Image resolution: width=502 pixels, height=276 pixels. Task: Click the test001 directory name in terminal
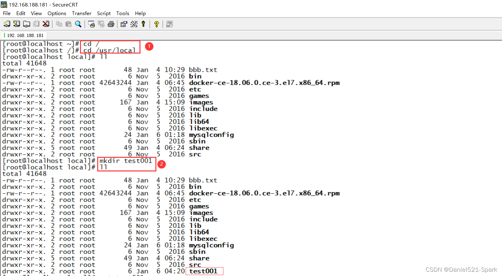pos(203,271)
